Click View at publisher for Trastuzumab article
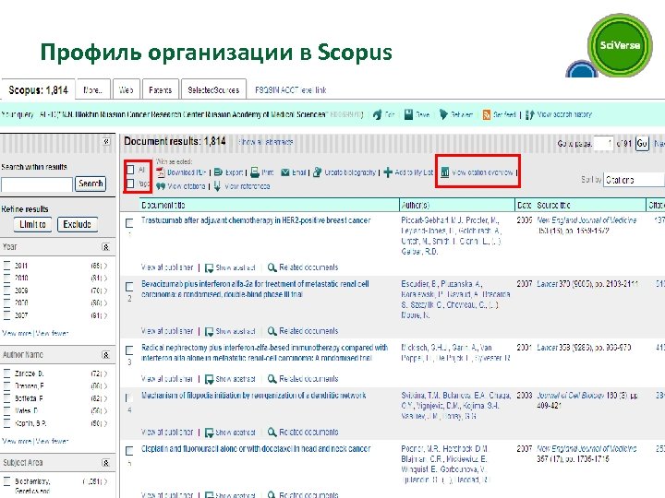Screen dimensions: 665x498 [x=167, y=267]
